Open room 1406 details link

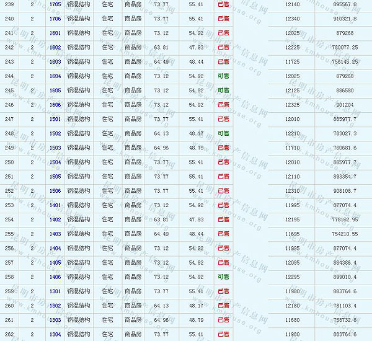tap(55, 277)
